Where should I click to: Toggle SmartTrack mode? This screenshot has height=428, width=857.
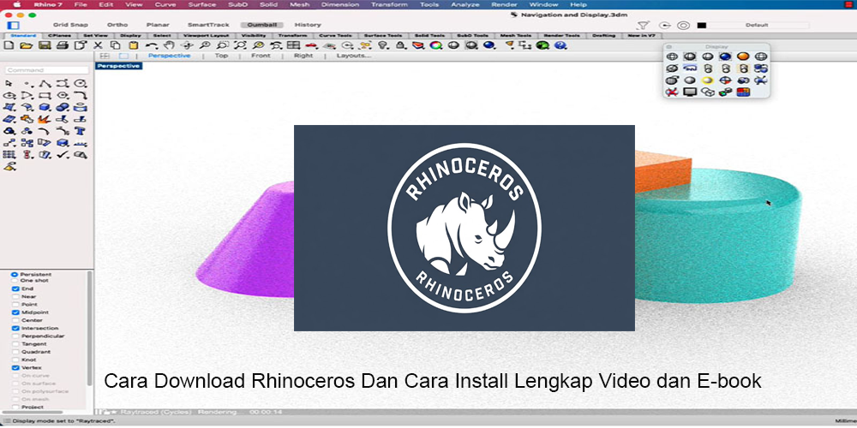click(x=208, y=25)
